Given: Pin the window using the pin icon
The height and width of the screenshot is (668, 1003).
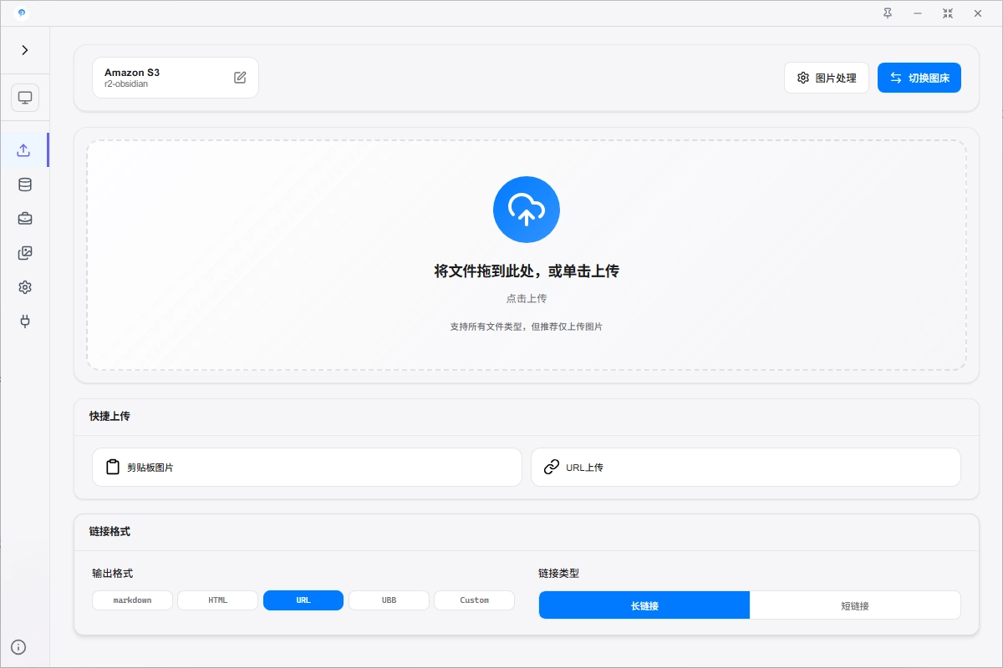Looking at the screenshot, I should (x=888, y=13).
